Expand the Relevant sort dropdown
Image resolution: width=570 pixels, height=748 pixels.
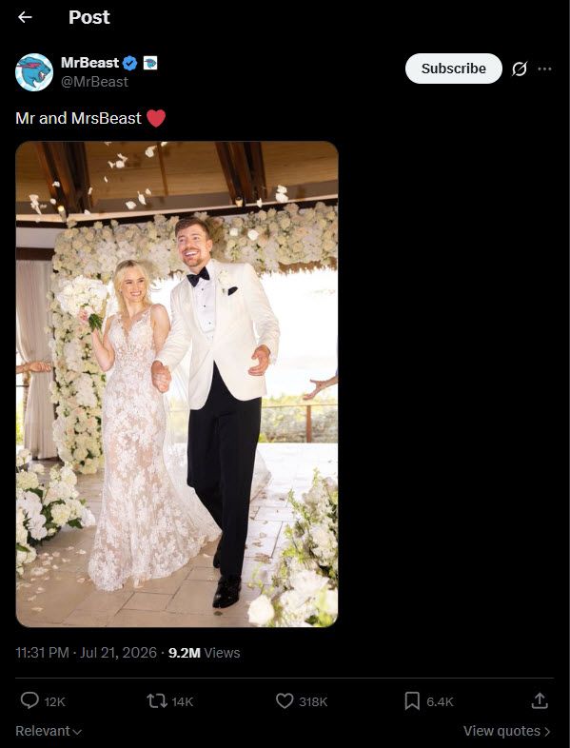(x=49, y=731)
